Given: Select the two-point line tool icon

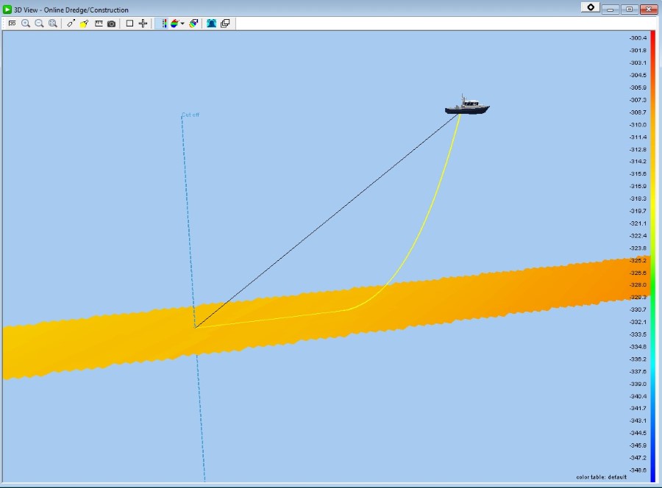Looking at the screenshot, I should pos(71,24).
